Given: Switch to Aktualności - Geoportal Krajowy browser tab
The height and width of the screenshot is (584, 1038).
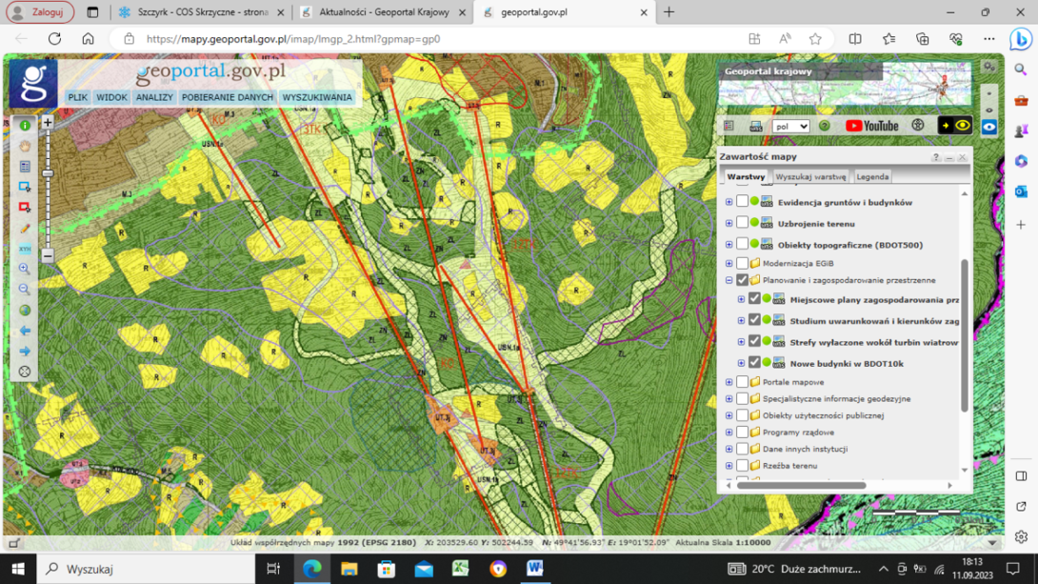Looking at the screenshot, I should pos(383,12).
